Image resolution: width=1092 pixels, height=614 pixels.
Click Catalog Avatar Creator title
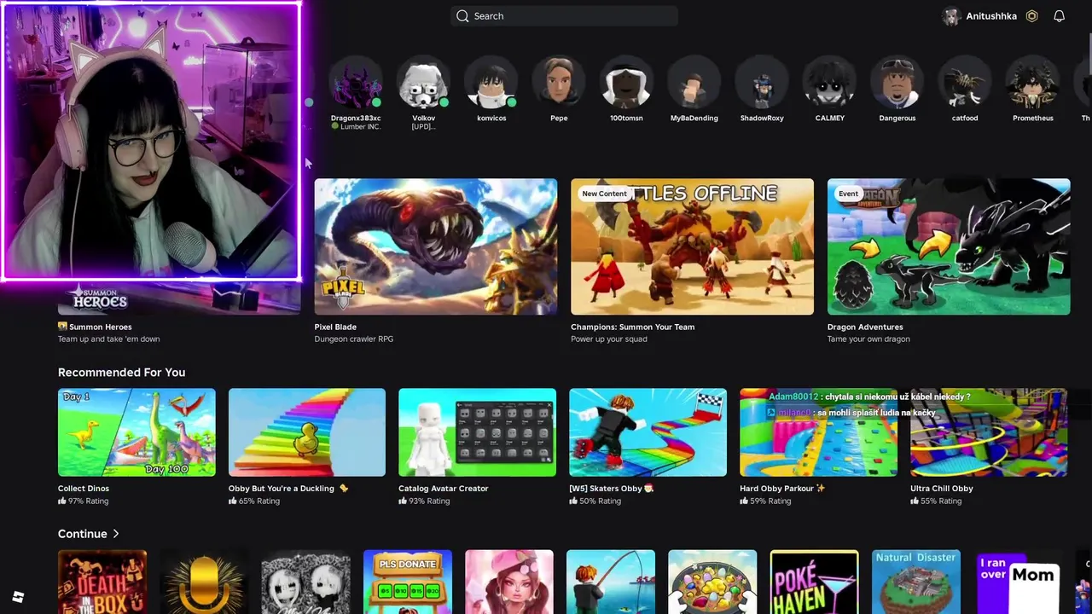click(444, 489)
